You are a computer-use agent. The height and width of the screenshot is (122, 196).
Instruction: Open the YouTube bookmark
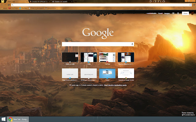point(13,8)
